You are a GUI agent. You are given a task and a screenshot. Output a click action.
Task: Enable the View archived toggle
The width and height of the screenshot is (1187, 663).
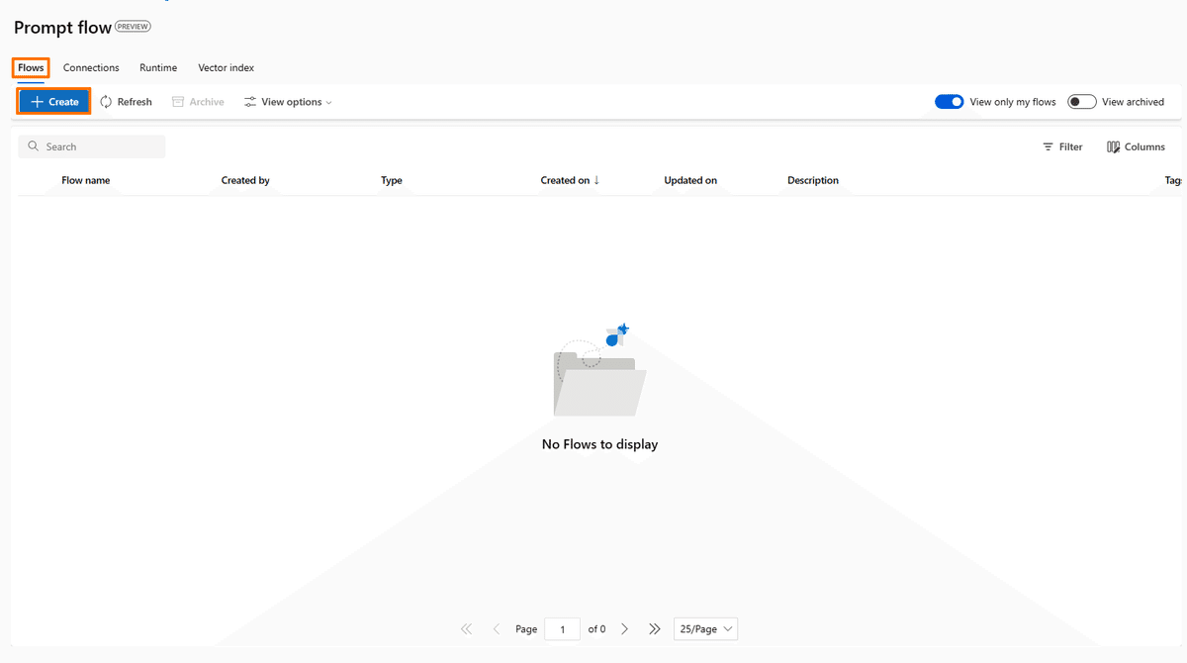click(1081, 101)
